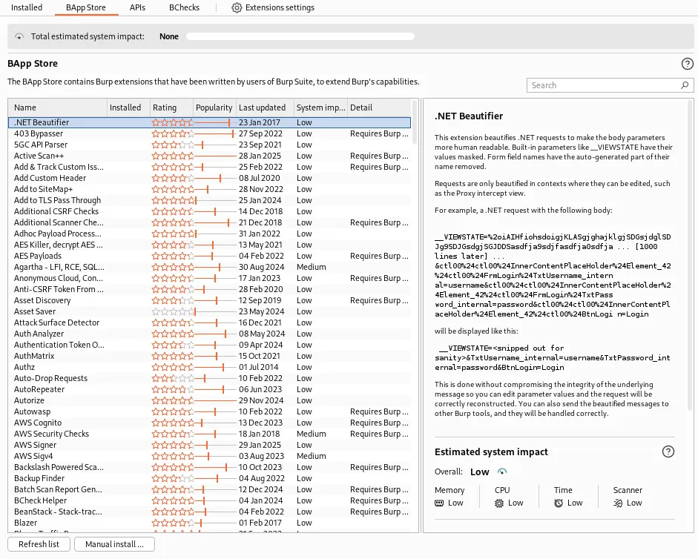Click the Overall Low gauge icon
This screenshot has width=698, height=559.
(502, 472)
